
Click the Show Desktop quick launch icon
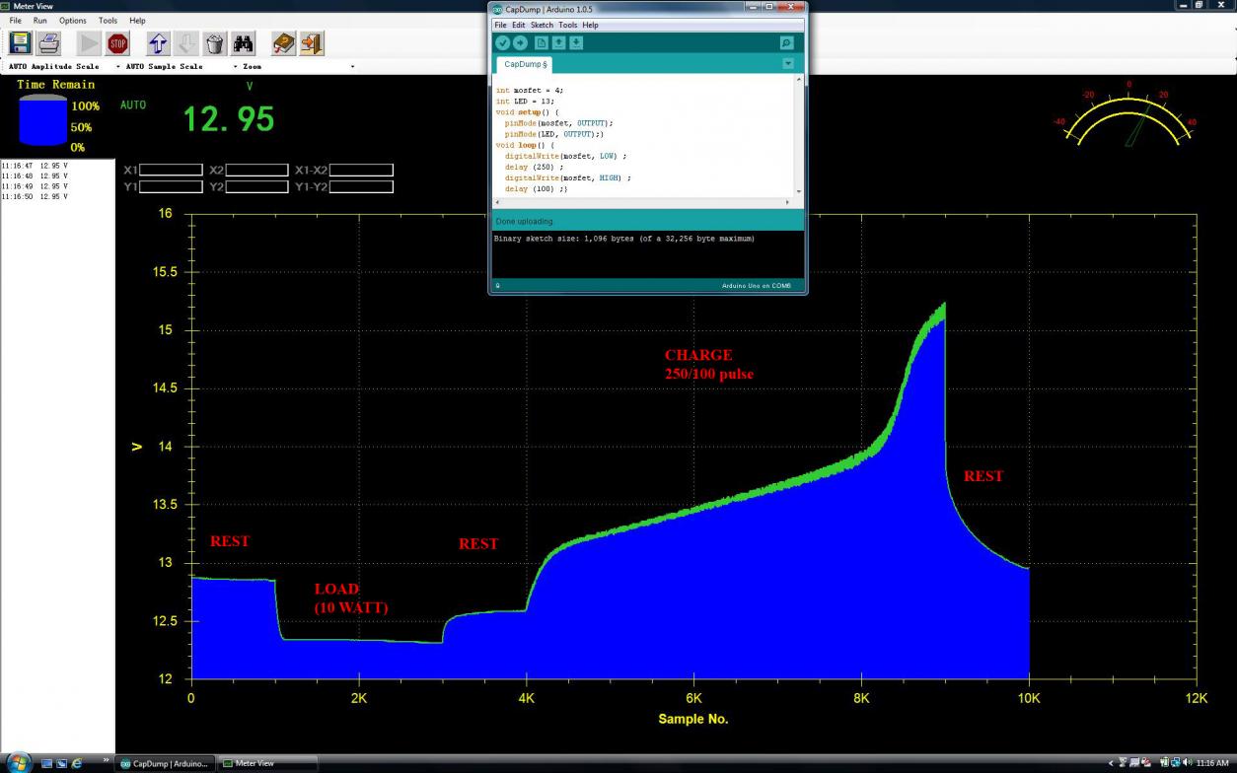[46, 763]
